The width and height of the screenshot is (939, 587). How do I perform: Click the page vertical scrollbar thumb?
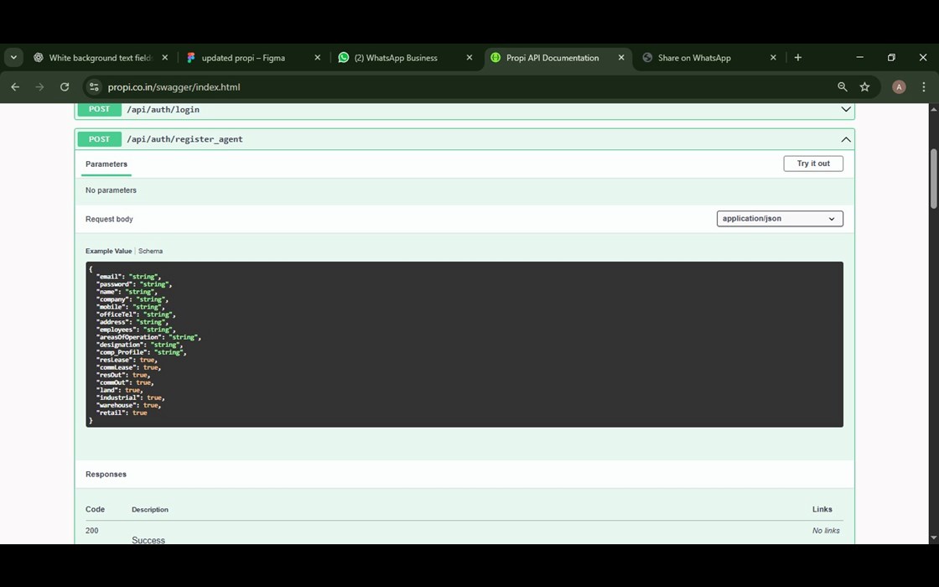[x=934, y=179]
